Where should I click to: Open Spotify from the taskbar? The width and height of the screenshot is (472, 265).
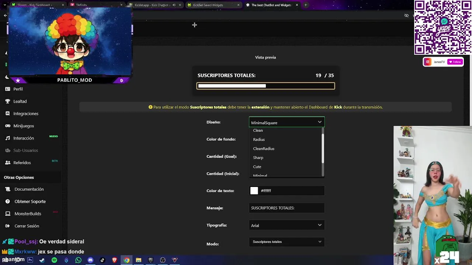point(54,260)
